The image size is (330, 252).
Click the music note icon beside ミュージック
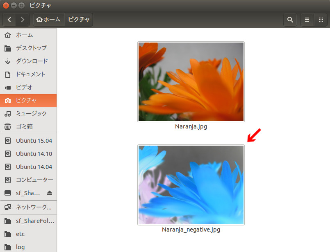(8, 114)
